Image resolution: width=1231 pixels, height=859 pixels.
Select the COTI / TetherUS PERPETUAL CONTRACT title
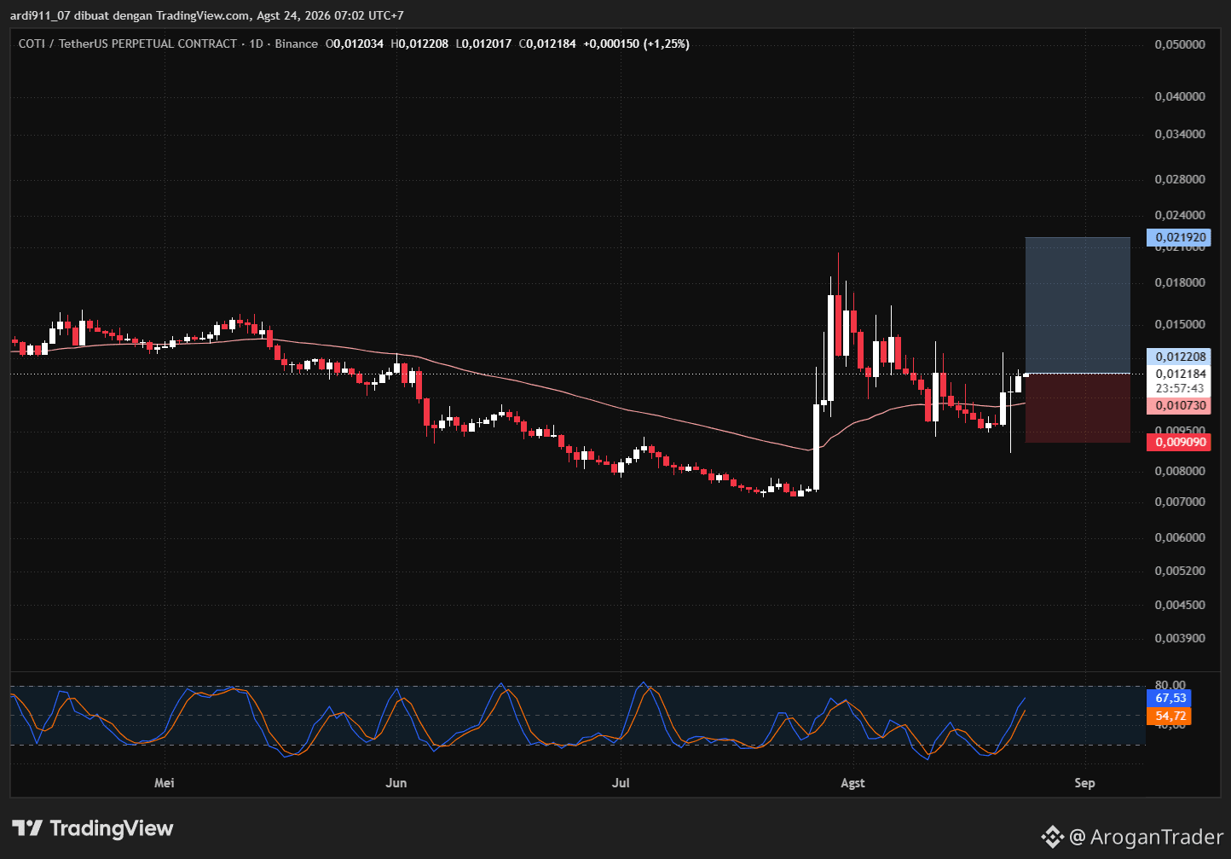pos(128,44)
